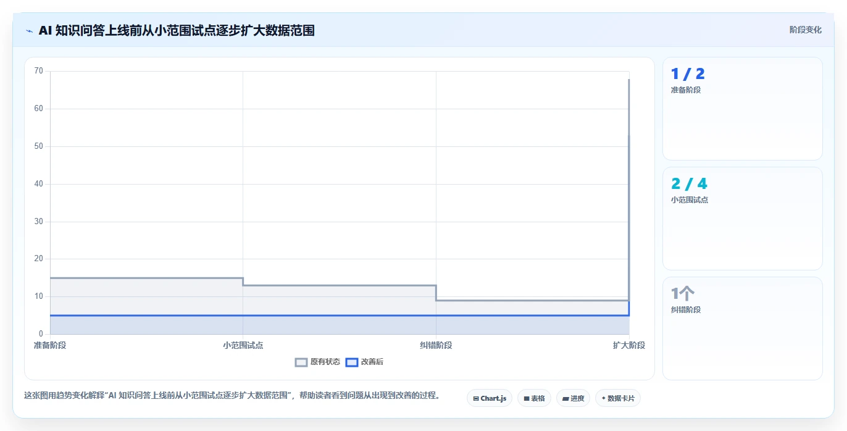Select the 数据卡片 chip
The width and height of the screenshot is (847, 431).
[x=617, y=398]
